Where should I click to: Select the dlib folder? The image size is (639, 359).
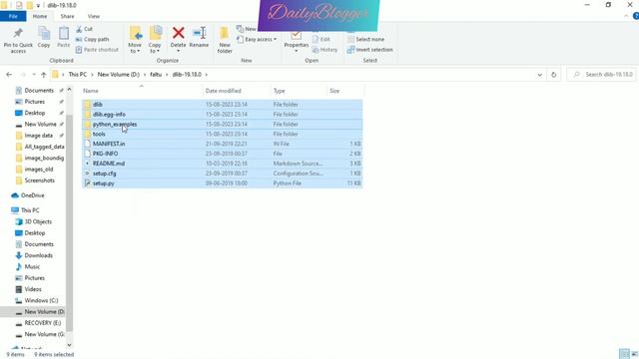[x=222, y=104]
